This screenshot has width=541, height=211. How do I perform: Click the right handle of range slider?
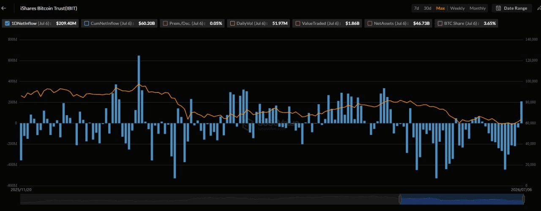click(x=523, y=199)
